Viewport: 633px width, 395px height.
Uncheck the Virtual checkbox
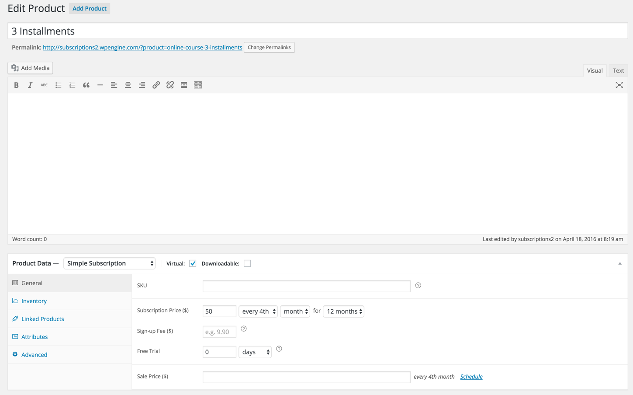coord(193,263)
